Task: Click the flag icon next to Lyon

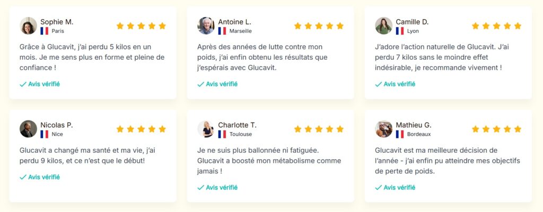Action: pos(400,31)
